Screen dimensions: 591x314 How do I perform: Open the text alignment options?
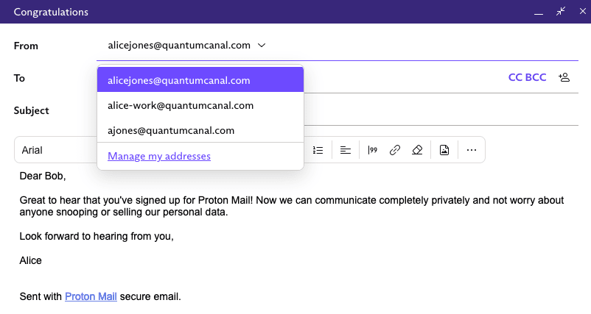(x=346, y=150)
